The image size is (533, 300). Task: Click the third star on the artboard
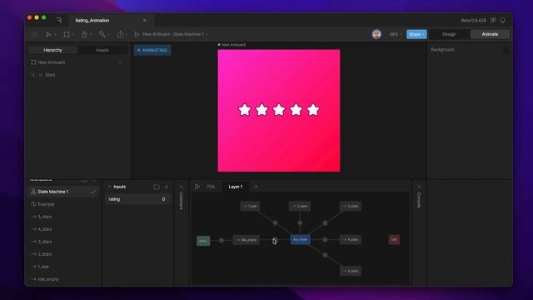[x=279, y=110]
